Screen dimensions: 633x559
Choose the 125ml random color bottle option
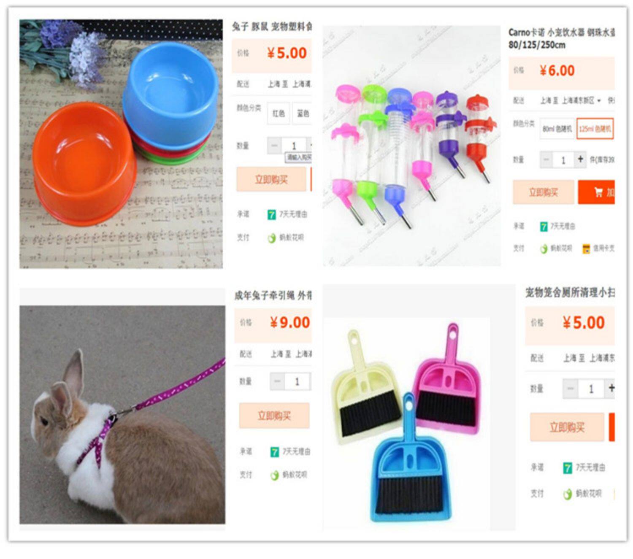595,129
